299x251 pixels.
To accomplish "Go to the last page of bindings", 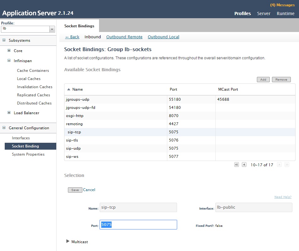I will pyautogui.click(x=287, y=165).
